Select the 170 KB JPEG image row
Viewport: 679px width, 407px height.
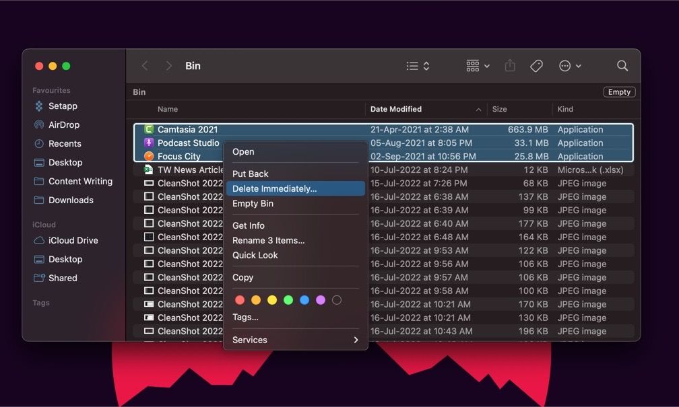tap(384, 304)
